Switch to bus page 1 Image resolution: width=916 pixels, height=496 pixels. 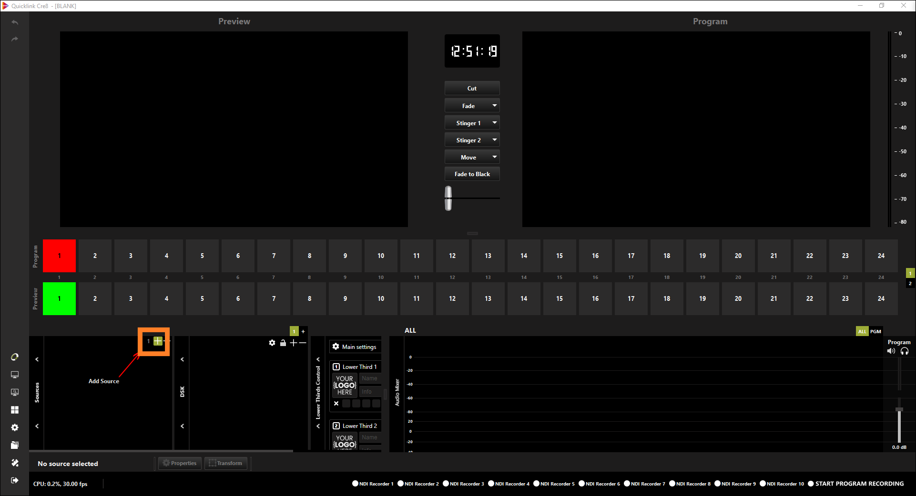click(910, 273)
